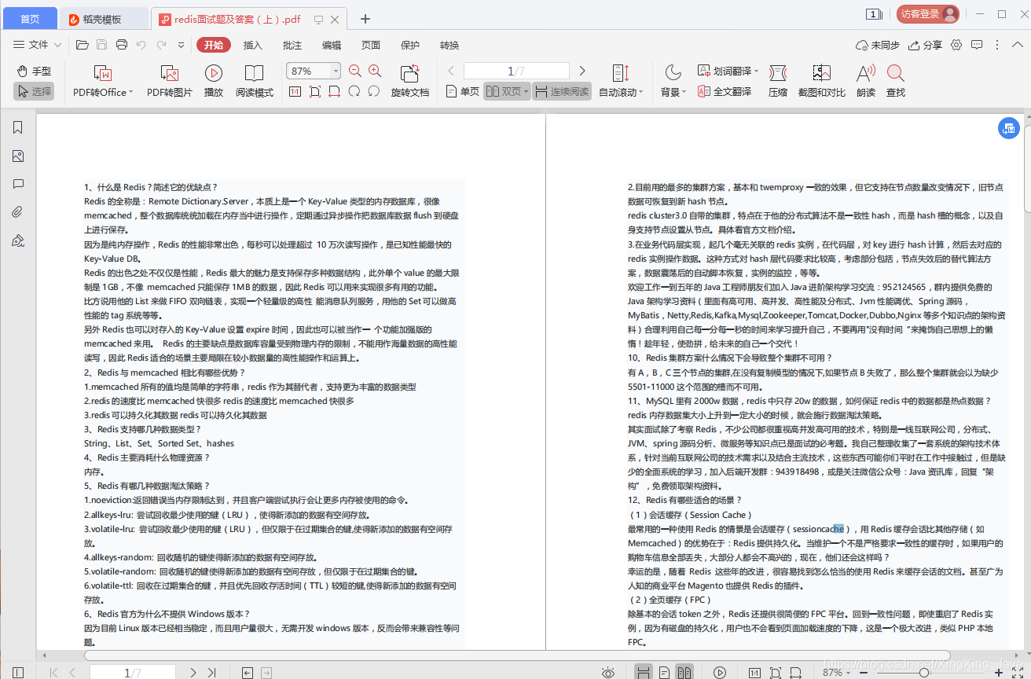Click the 分享 share button

[926, 45]
